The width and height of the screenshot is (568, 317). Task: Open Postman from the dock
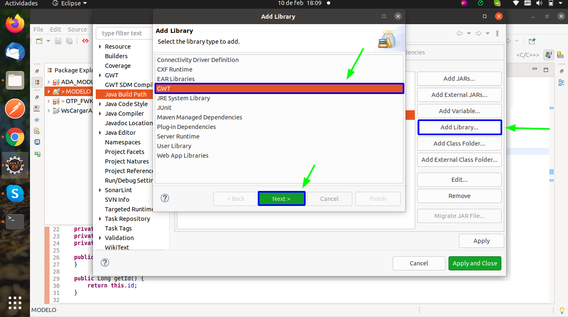[15, 109]
